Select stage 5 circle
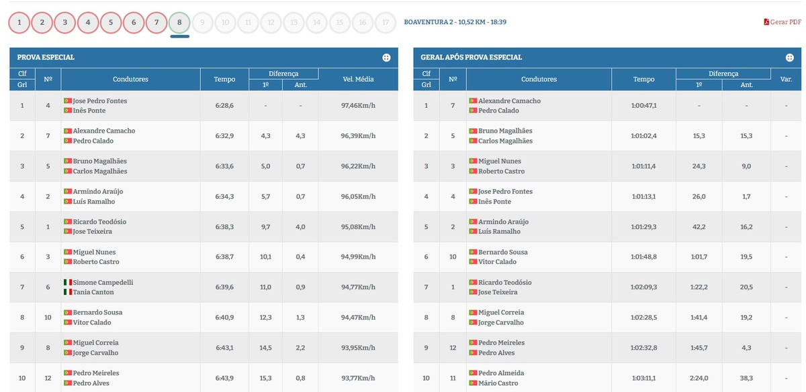806x392 pixels. pyautogui.click(x=111, y=22)
